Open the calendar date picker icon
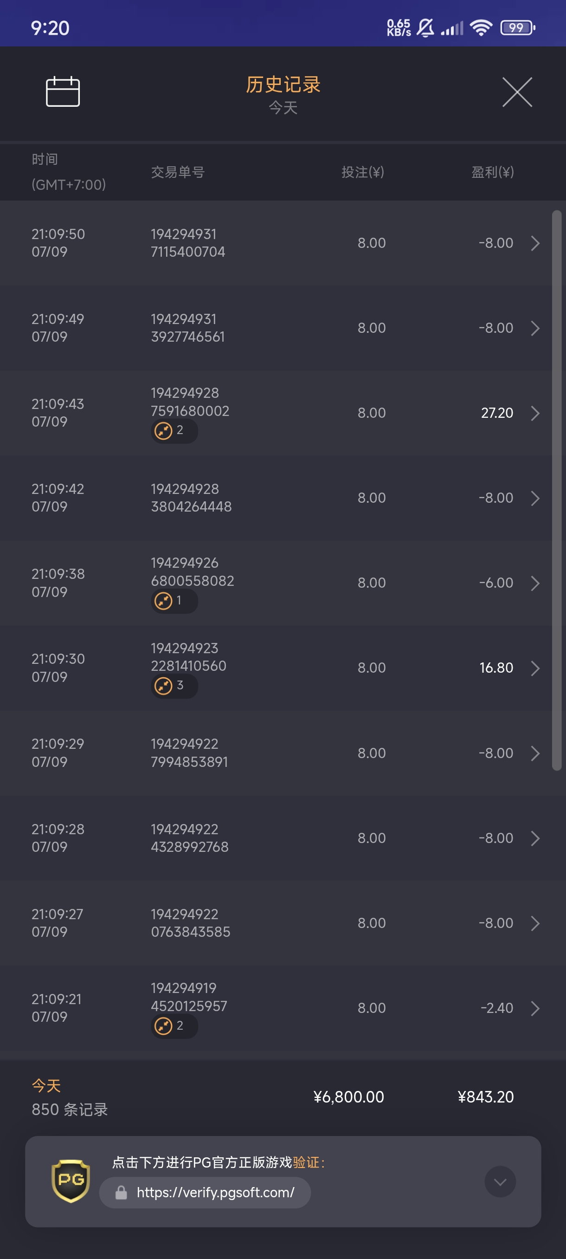This screenshot has width=566, height=1259. click(63, 91)
